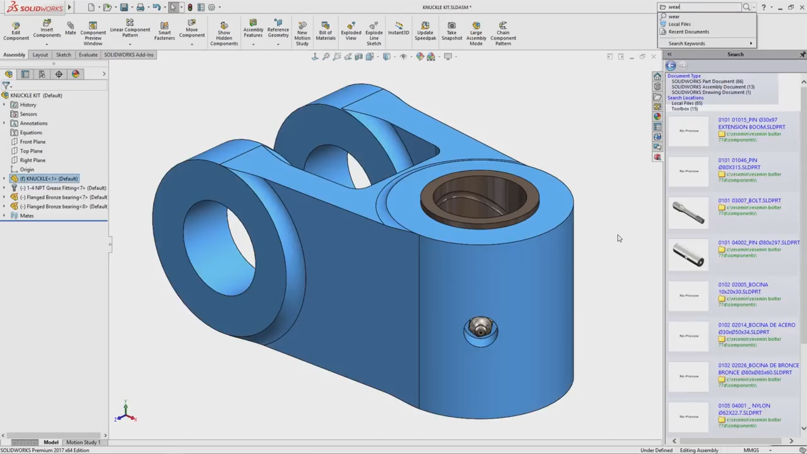
Task: Switch to the Evaluate tab
Action: pos(88,55)
